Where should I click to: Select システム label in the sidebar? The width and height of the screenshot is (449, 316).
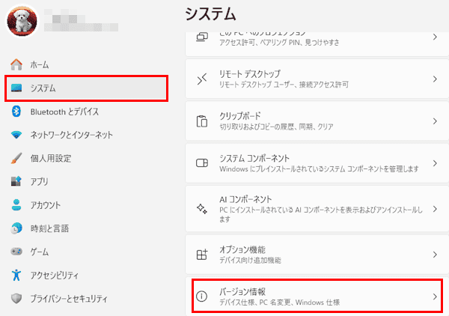point(43,88)
